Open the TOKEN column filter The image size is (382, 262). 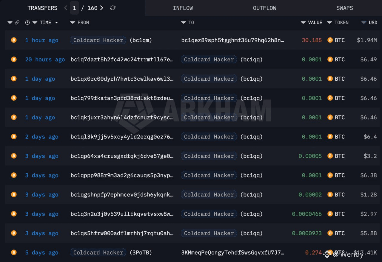329,23
